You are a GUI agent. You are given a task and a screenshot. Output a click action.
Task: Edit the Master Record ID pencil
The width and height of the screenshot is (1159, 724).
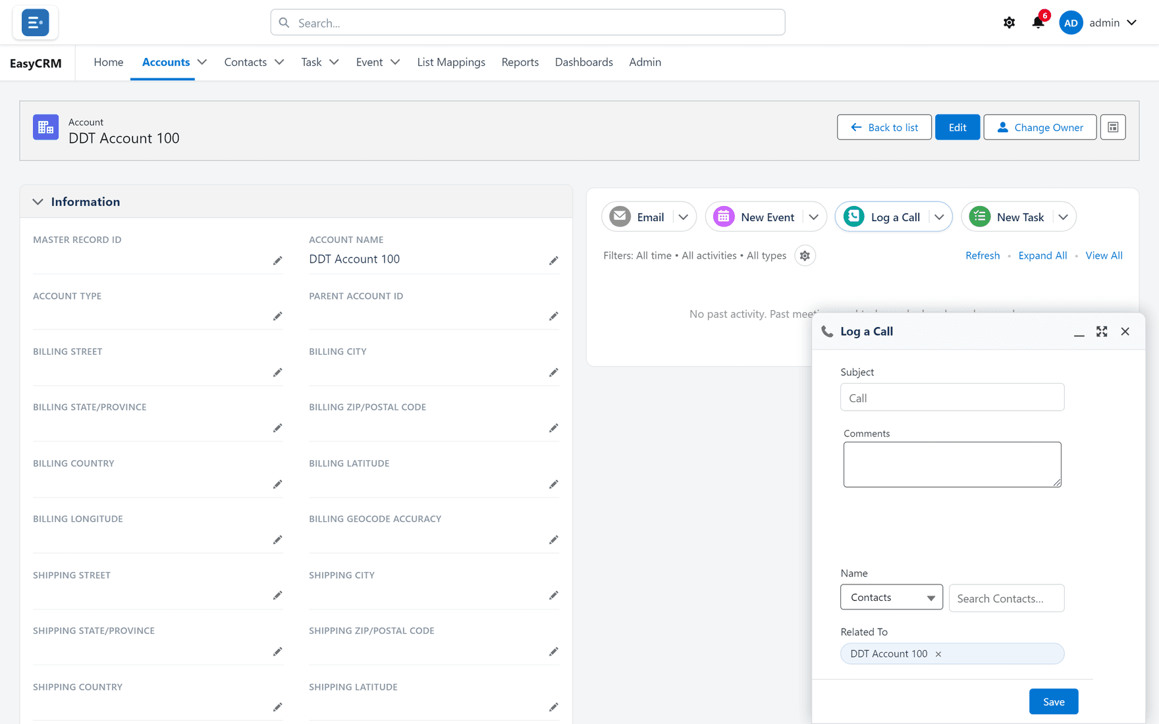[278, 261]
